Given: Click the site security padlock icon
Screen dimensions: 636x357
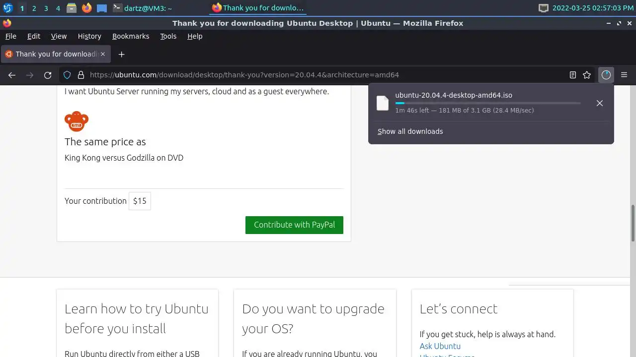Looking at the screenshot, I should pos(80,75).
